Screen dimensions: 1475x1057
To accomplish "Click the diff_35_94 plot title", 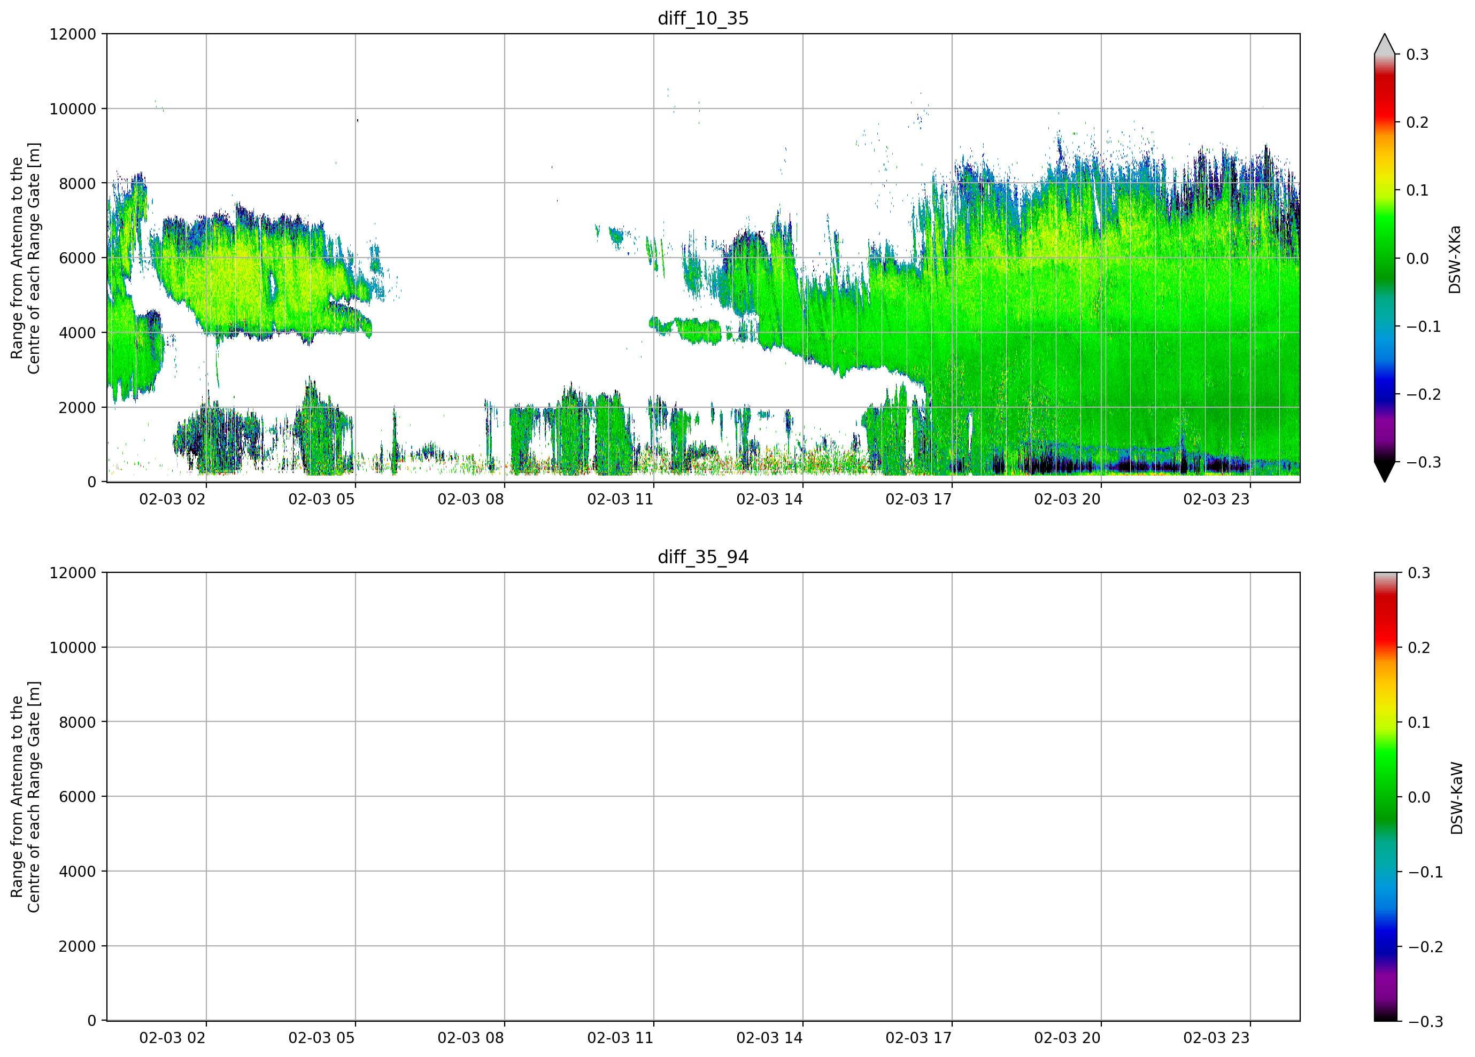I will click(703, 557).
